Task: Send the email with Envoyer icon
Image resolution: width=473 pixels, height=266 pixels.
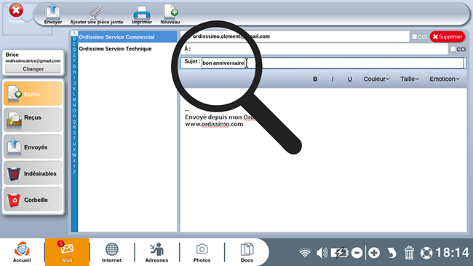Action: coord(53,14)
